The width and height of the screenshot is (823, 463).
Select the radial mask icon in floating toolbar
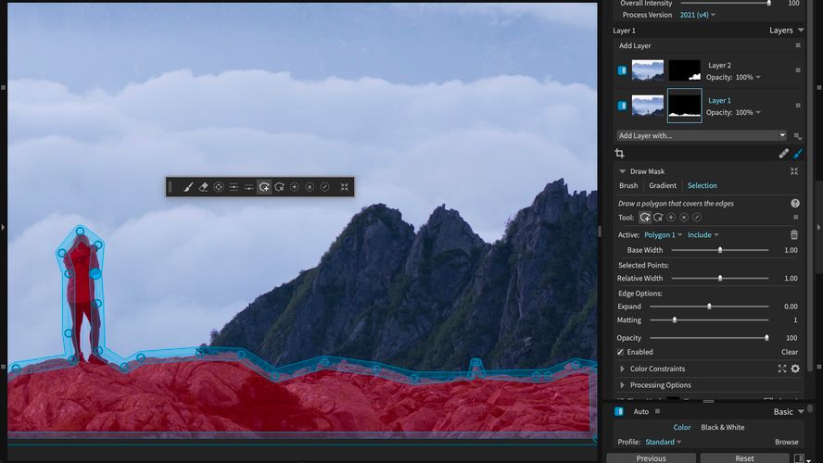click(x=219, y=187)
